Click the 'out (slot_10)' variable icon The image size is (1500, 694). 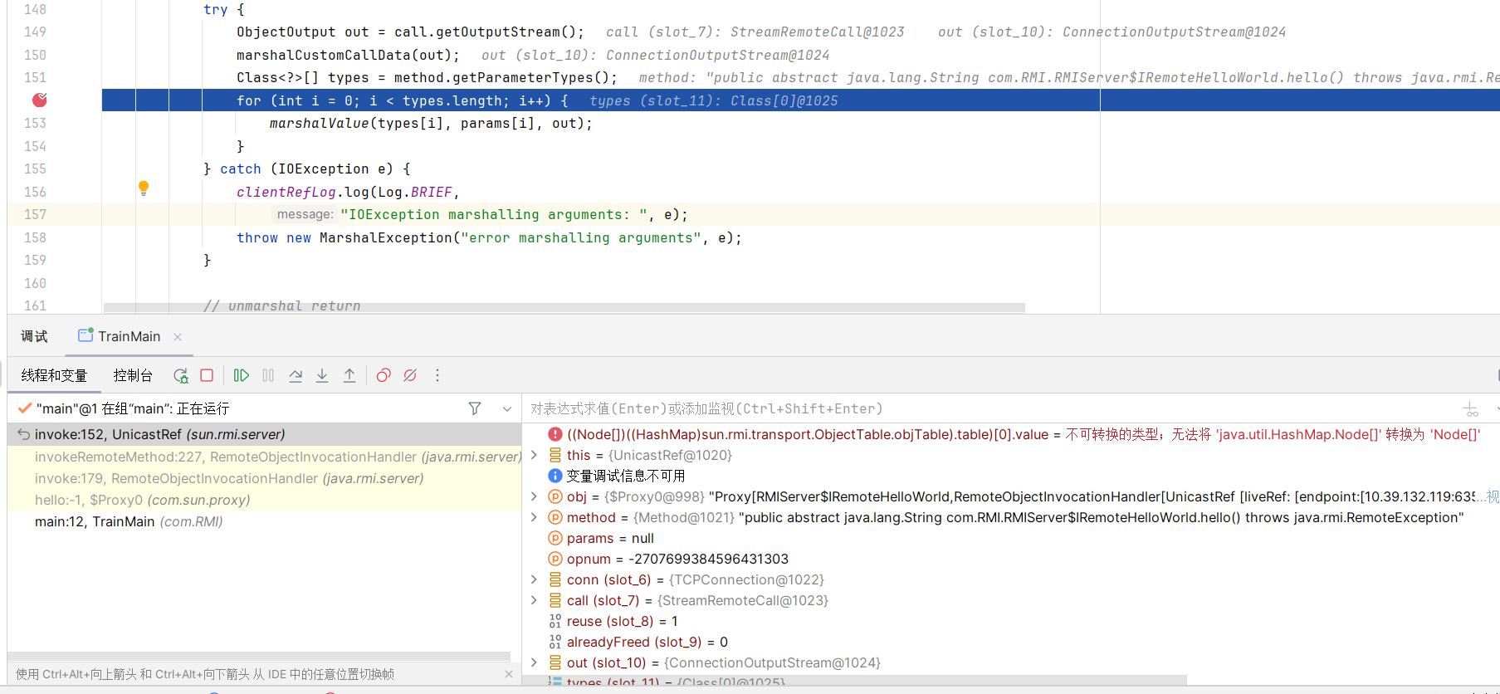555,662
